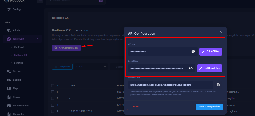Click the hamburger menu icon at top
Viewport: 255px width, 116px height.
tap(40, 1)
